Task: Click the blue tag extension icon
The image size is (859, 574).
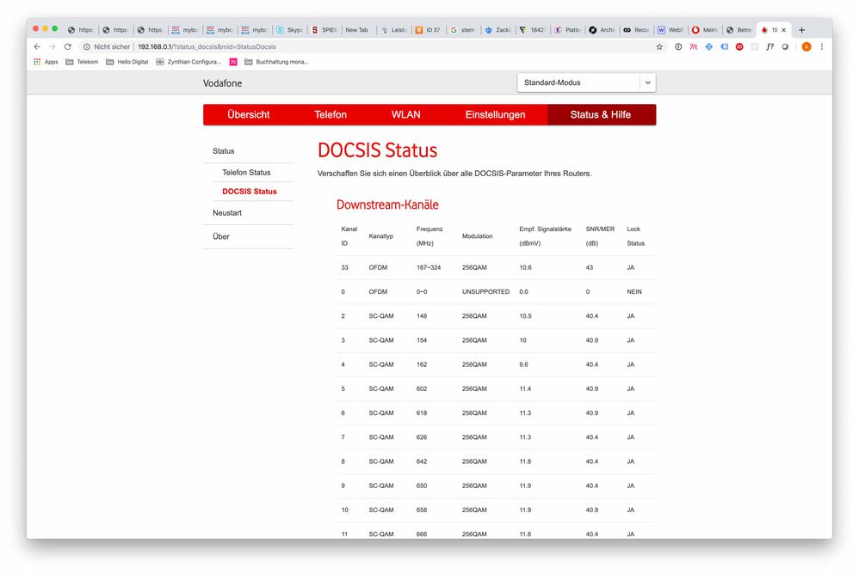Action: [724, 47]
